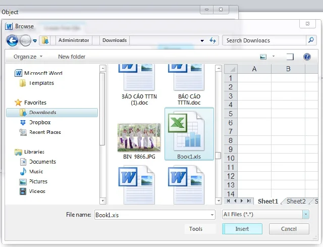Click file list scroll down arrow
The height and width of the screenshot is (247, 323).
point(219,201)
